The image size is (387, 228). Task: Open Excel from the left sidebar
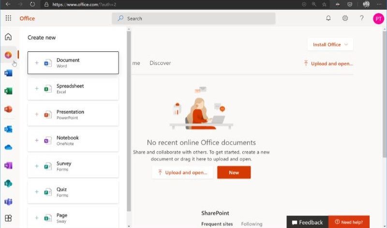click(x=8, y=91)
